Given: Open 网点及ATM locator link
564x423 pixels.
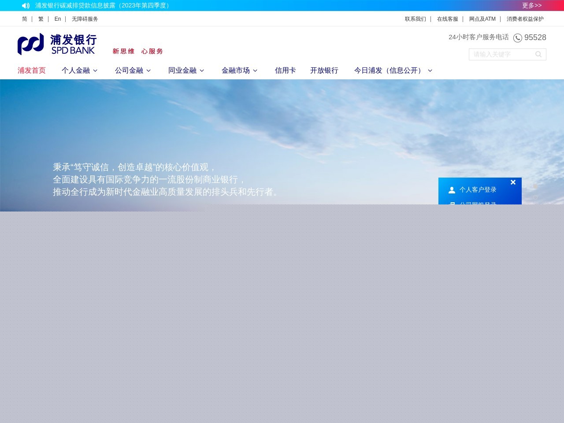Looking at the screenshot, I should (482, 19).
